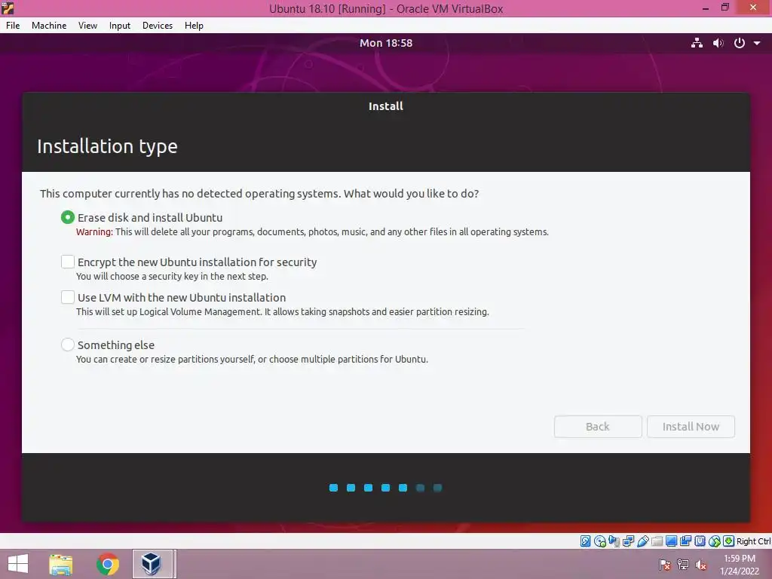772x579 pixels.
Task: Click the 'Install' window title text
Action: click(386, 106)
